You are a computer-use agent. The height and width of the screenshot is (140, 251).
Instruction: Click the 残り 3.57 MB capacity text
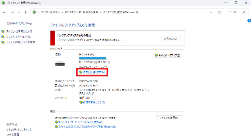[x=94, y=62]
